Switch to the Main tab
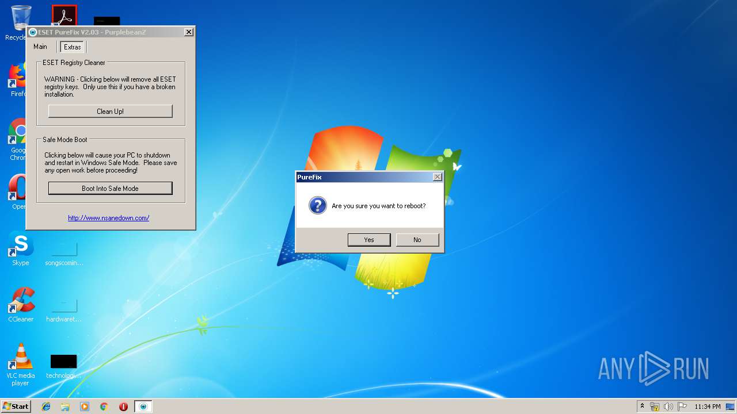This screenshot has height=414, width=737. (40, 47)
